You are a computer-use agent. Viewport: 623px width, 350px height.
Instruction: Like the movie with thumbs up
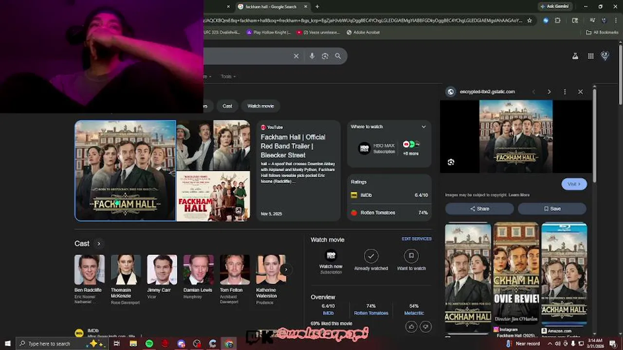coord(411,327)
